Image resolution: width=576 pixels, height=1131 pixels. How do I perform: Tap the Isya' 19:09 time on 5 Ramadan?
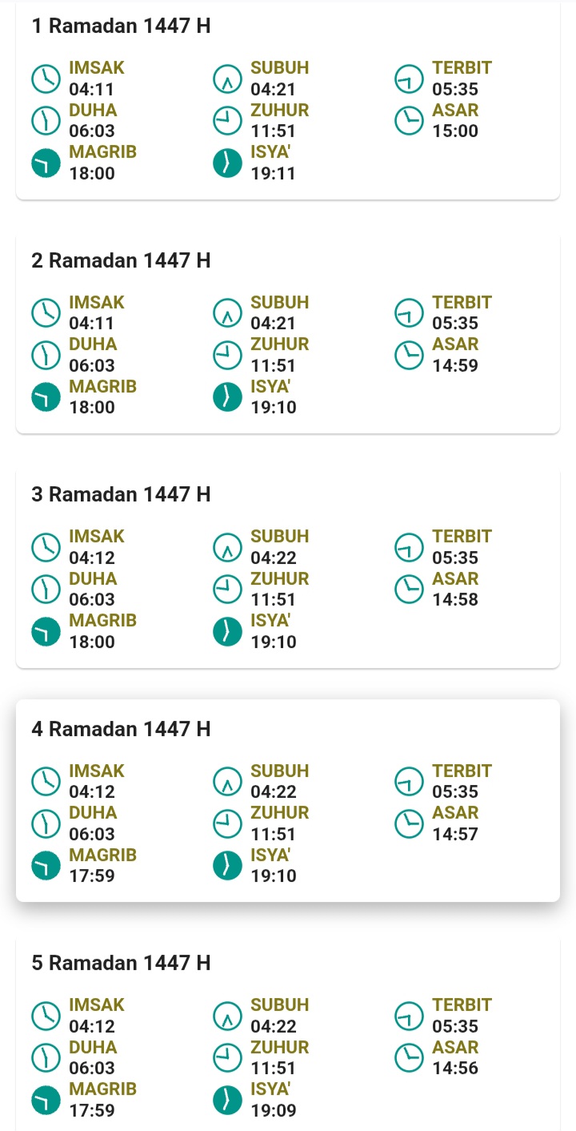click(274, 1110)
